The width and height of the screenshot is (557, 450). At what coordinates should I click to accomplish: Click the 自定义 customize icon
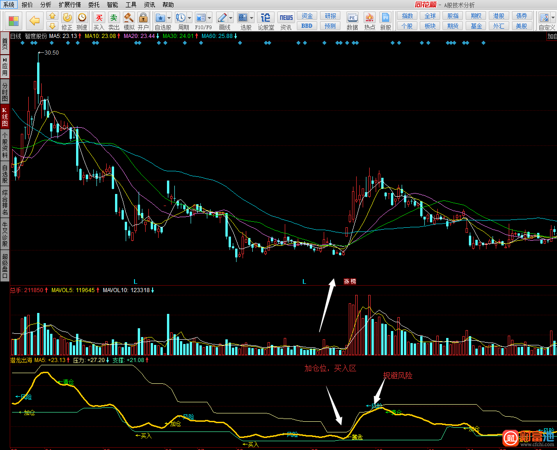click(x=544, y=18)
